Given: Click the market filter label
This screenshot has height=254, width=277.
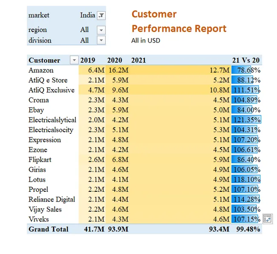Looking at the screenshot, I should (39, 15).
